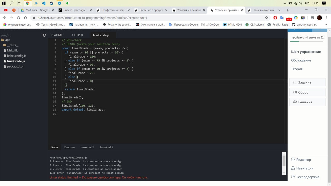The image size is (331, 186).
Task: Click the lesson progress bar
Action: tap(307, 41)
